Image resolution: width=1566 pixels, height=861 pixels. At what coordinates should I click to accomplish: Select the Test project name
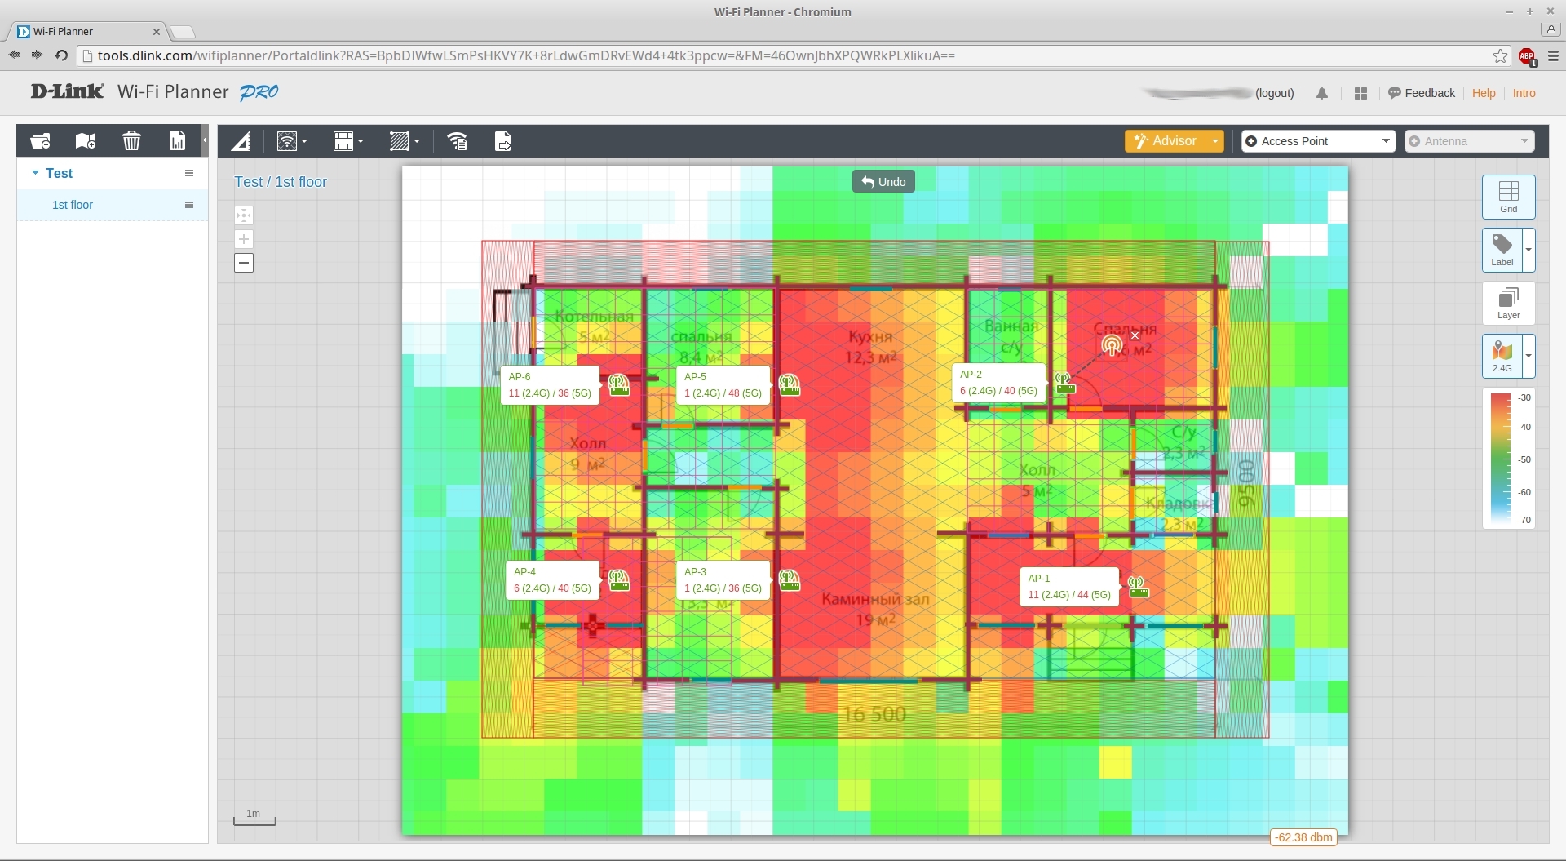(x=59, y=173)
